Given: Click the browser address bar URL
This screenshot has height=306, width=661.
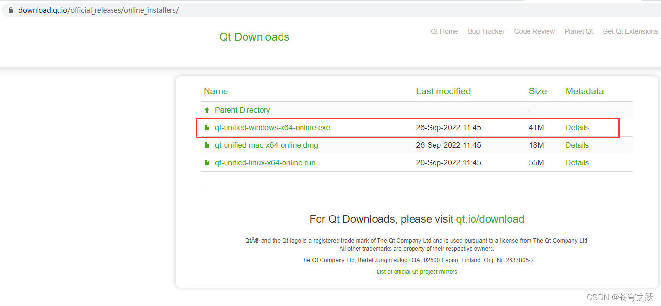Looking at the screenshot, I should 97,10.
